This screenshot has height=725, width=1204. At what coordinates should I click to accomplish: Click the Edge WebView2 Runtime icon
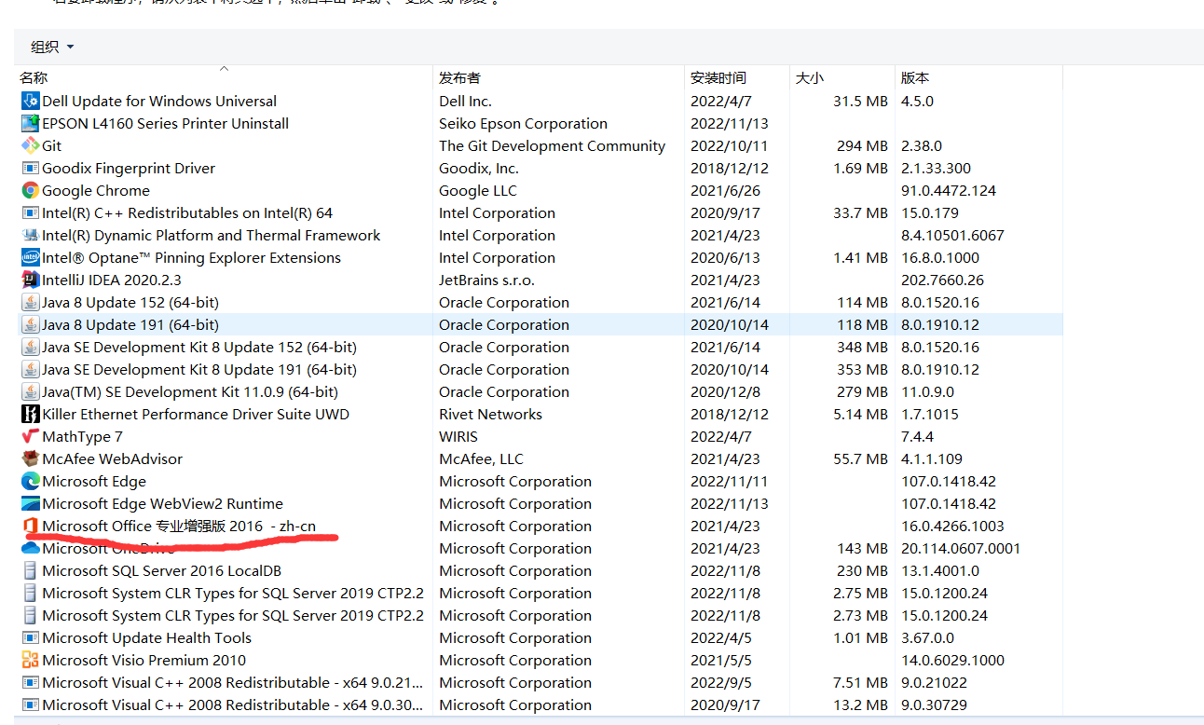coord(30,503)
